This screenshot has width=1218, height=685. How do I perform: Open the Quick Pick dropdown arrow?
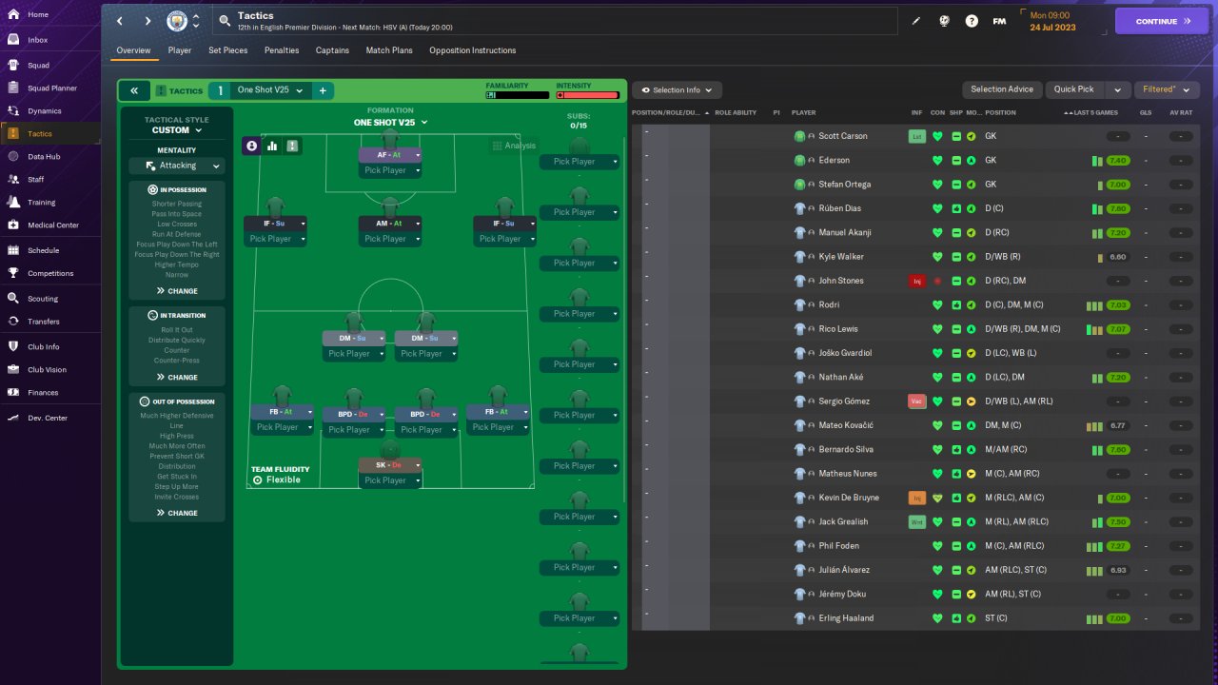1117,89
